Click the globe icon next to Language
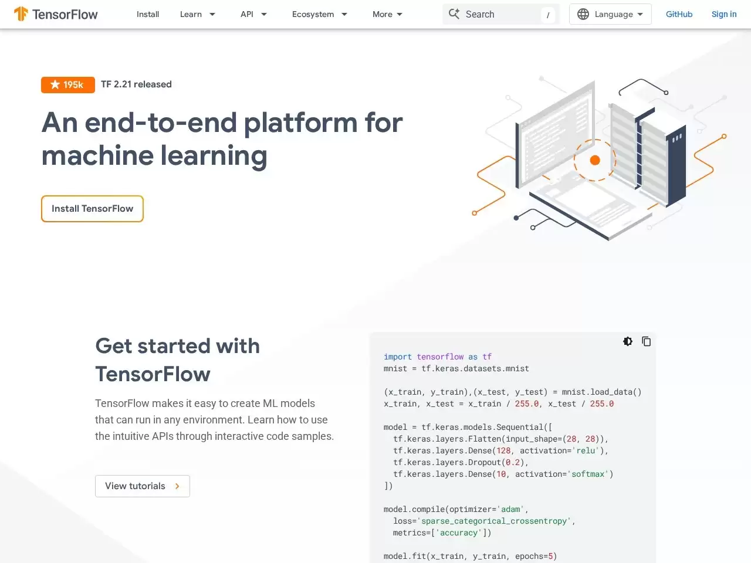Screen dimensions: 751x563 583,13
